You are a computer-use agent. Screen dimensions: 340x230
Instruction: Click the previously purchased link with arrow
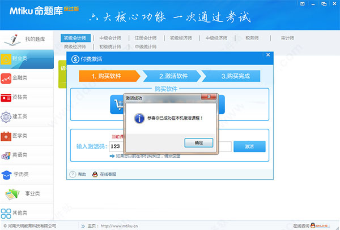[145, 156]
